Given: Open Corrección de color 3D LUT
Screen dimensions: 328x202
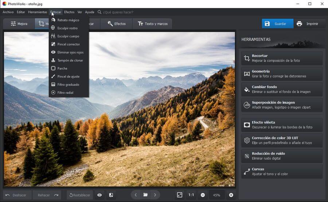Looking at the screenshot, I should (282, 140).
